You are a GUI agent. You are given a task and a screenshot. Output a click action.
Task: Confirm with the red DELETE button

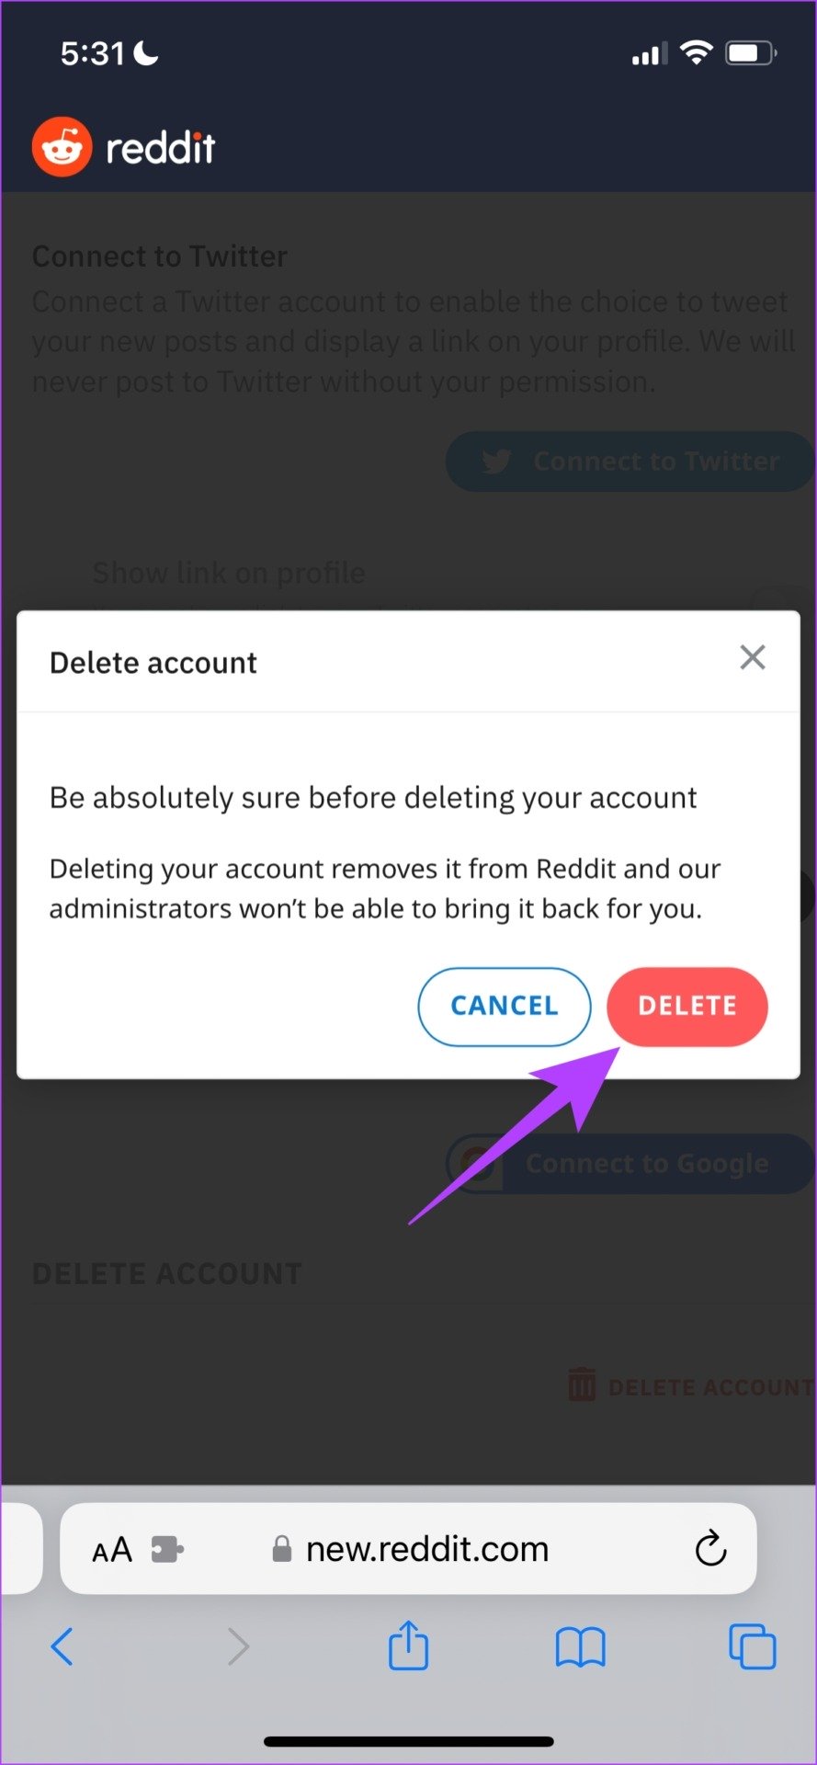pyautogui.click(x=687, y=1006)
